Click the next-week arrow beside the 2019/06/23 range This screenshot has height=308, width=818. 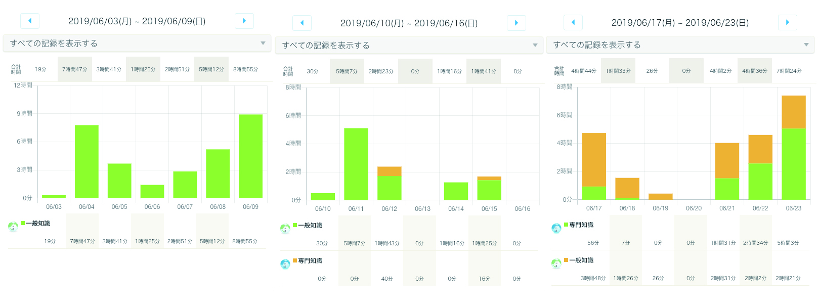pyautogui.click(x=788, y=22)
